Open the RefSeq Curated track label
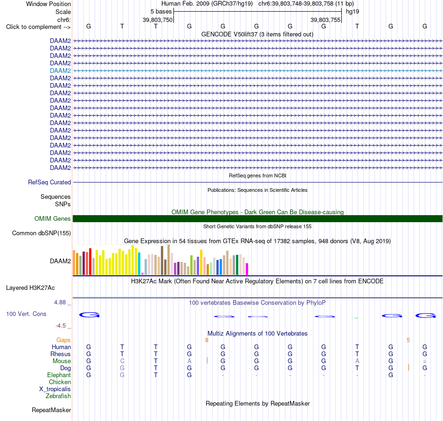The height and width of the screenshot is (421, 443). click(x=49, y=182)
